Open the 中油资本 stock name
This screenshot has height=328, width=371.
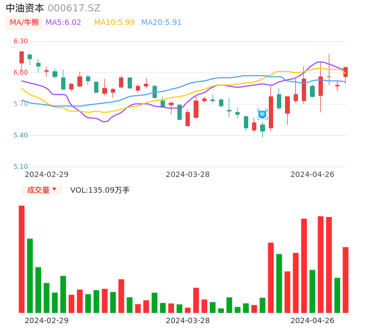(25, 8)
